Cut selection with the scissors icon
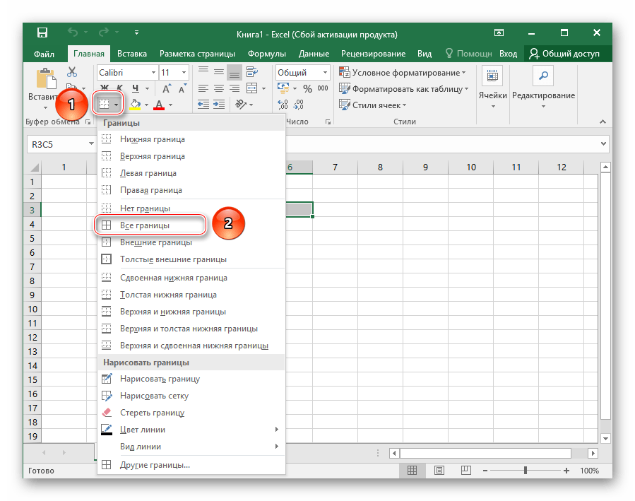635x501 pixels. click(x=71, y=72)
